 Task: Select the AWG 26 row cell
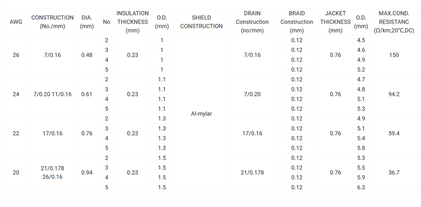pyautogui.click(x=16, y=55)
